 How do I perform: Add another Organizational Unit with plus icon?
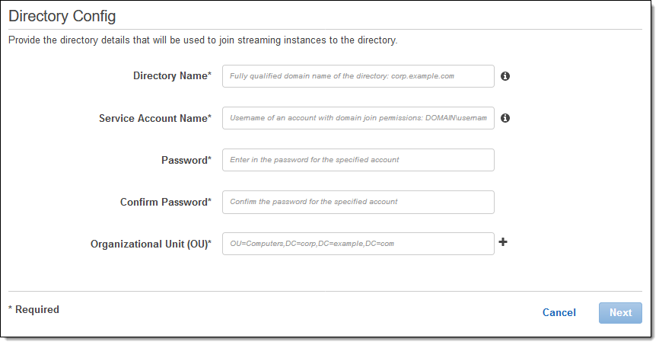(x=503, y=243)
